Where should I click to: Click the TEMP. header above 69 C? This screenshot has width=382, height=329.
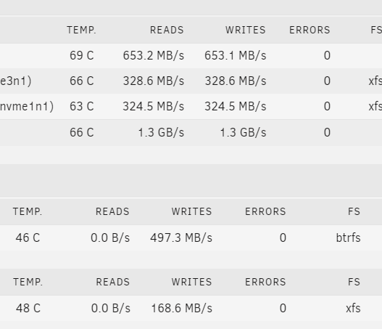81,30
